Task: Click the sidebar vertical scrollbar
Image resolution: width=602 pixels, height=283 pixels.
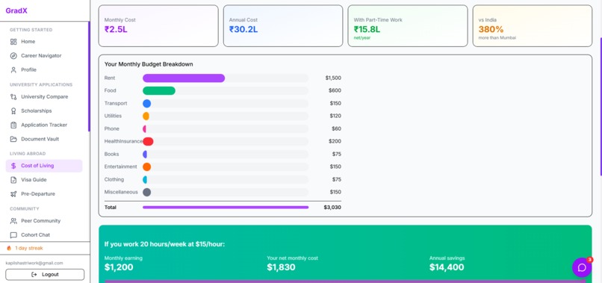Action: tap(89, 77)
